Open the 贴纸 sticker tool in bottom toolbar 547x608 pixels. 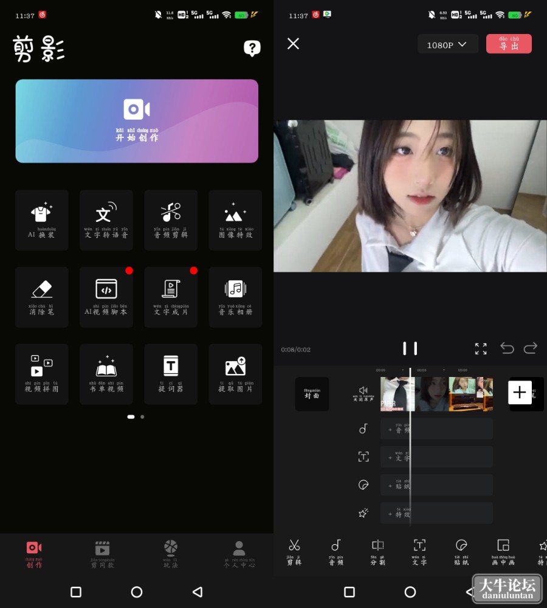pos(461,552)
